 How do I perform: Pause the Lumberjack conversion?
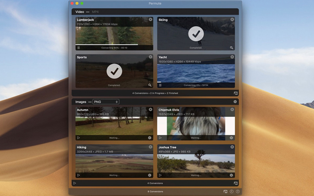[x=78, y=48]
